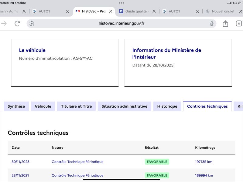The height and width of the screenshot is (182, 243).
Task: Tap the histovec.interieur.gouv.fr address field
Action: pyautogui.click(x=122, y=23)
